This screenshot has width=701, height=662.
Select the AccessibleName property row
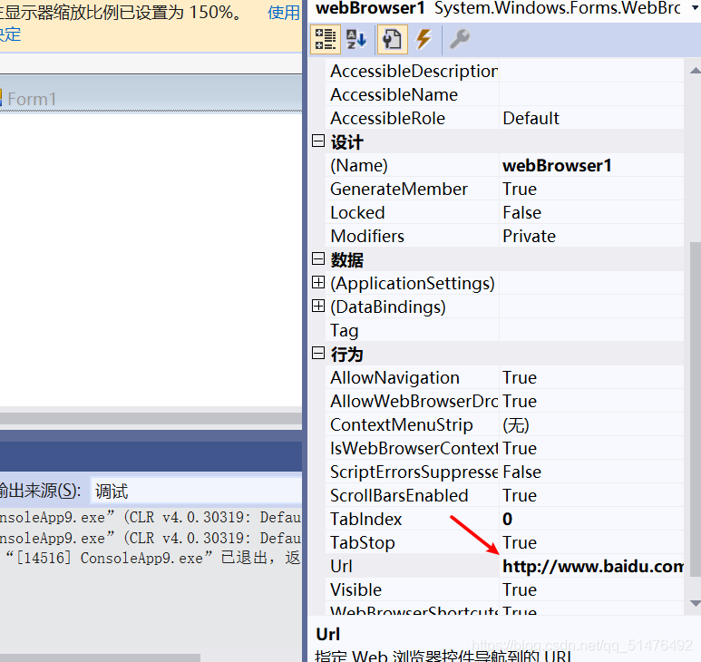tap(505, 94)
